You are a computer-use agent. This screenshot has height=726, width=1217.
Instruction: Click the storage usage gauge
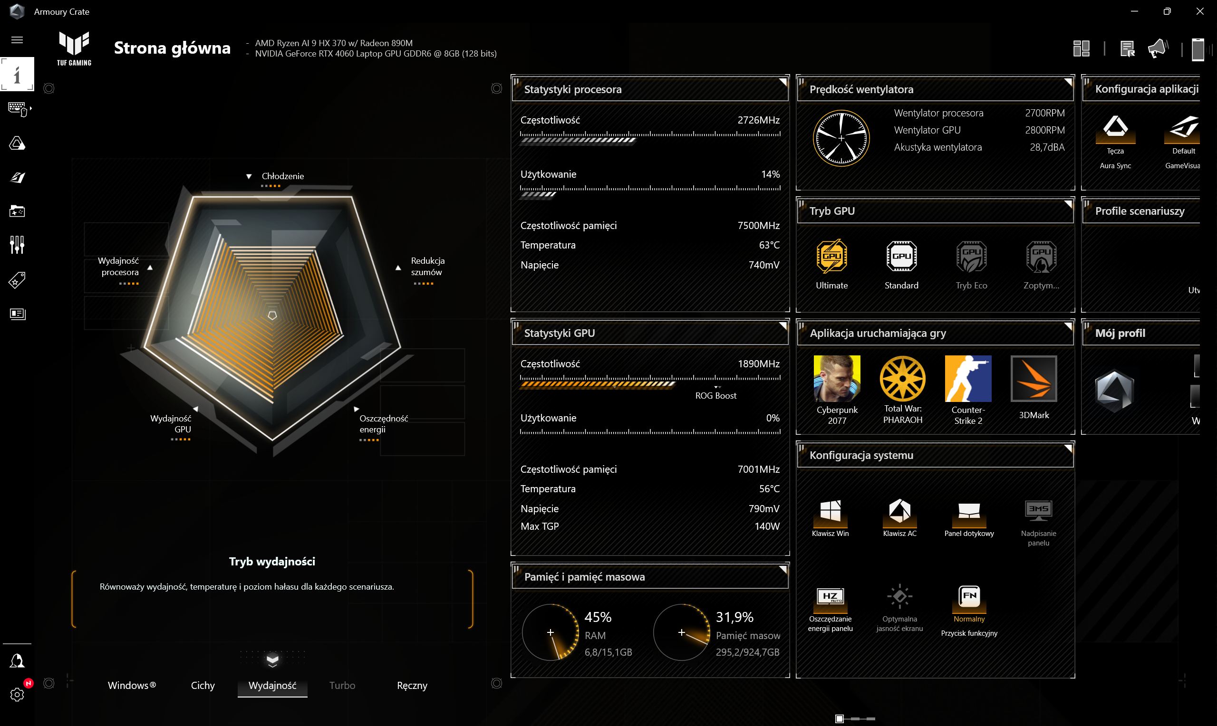[681, 632]
